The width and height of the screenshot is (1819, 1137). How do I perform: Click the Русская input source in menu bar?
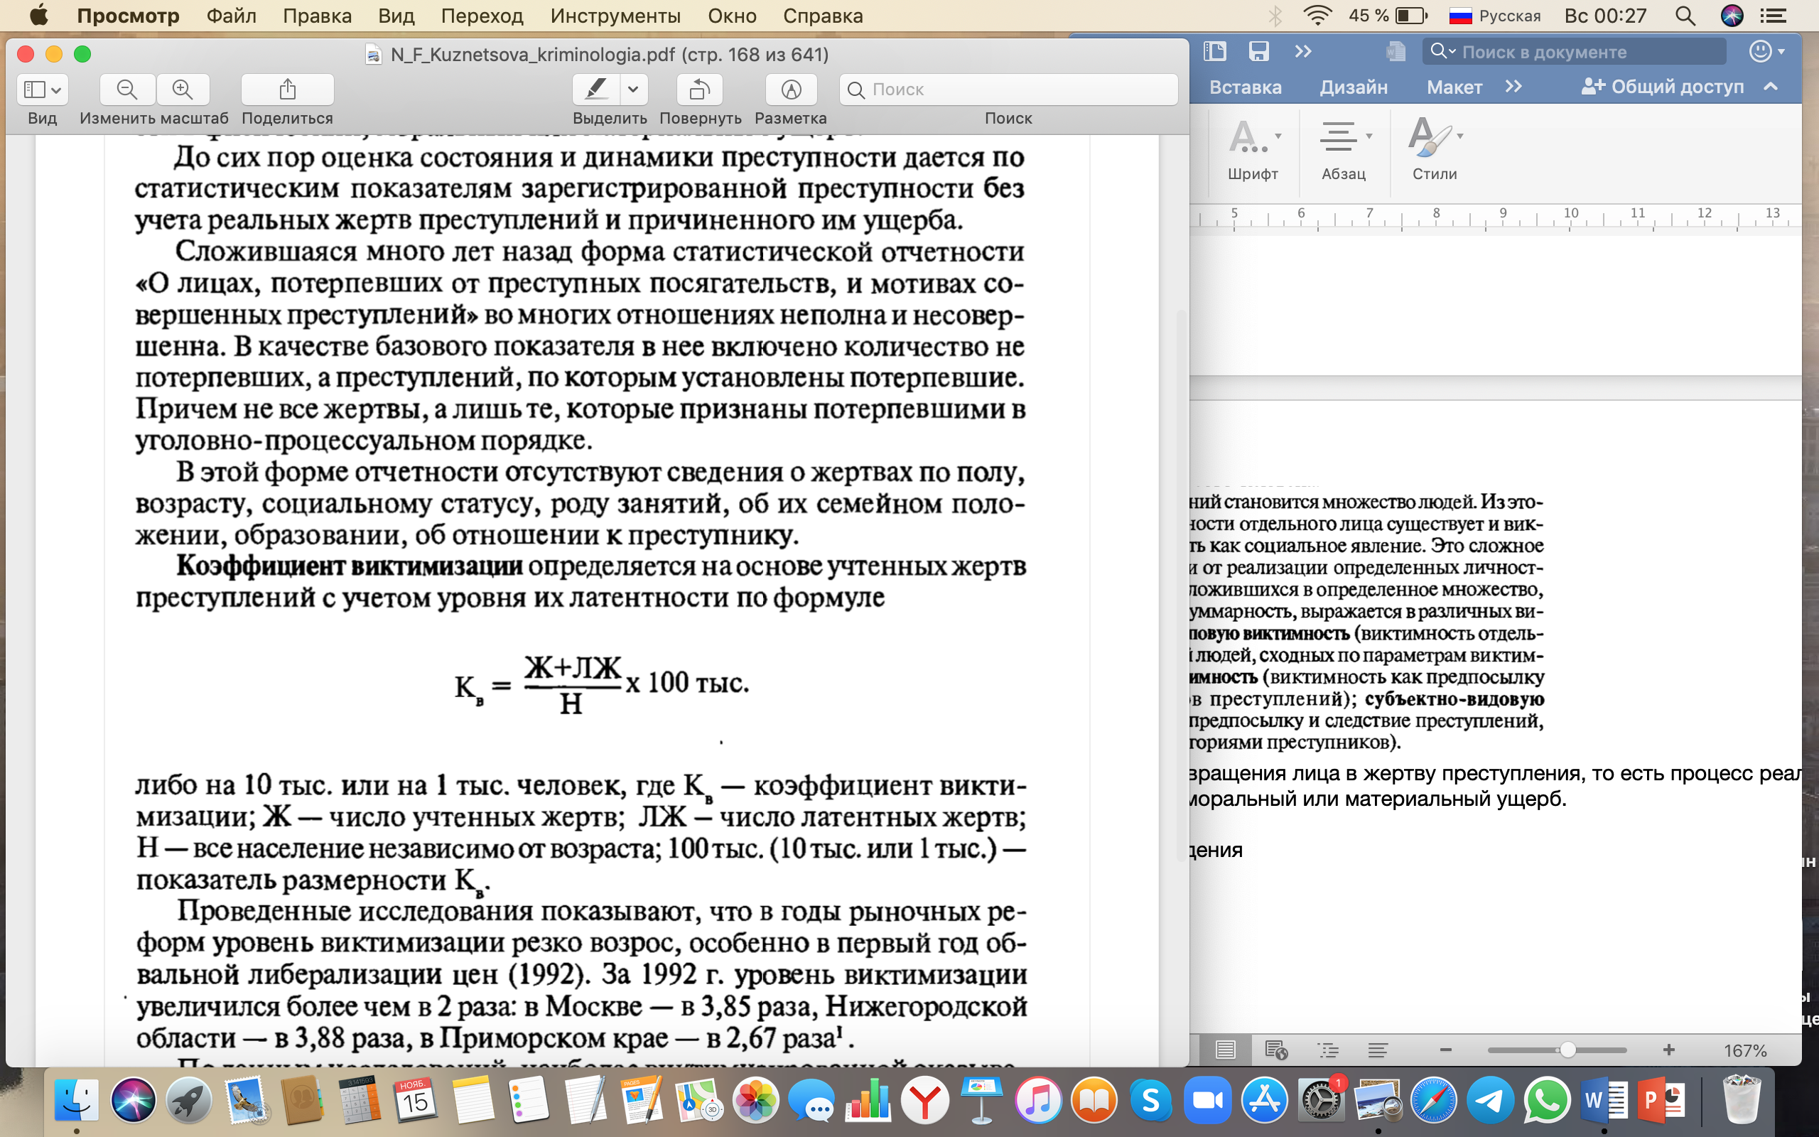(1494, 16)
